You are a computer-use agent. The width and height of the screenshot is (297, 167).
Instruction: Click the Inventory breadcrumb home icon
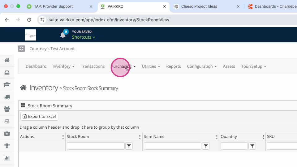pos(23,88)
